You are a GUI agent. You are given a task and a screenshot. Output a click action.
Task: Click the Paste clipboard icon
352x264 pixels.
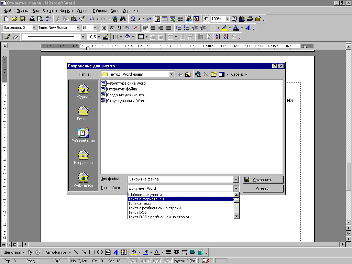[74, 19]
